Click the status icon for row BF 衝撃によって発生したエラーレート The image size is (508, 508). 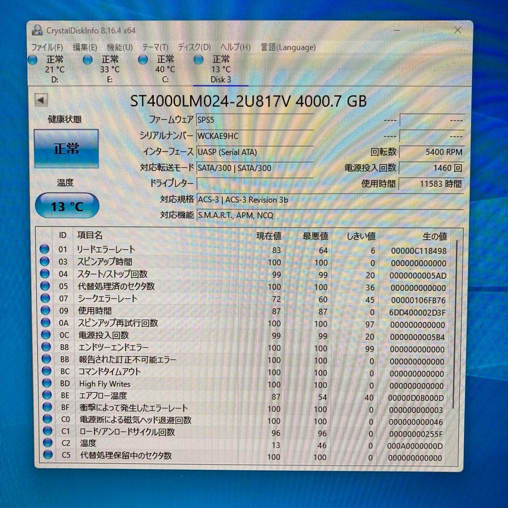click(48, 407)
